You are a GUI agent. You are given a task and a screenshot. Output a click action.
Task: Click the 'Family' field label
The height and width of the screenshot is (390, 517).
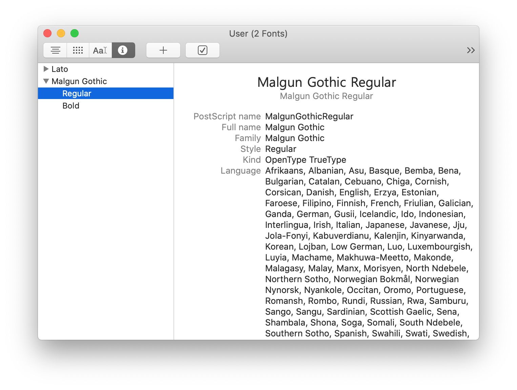(248, 138)
